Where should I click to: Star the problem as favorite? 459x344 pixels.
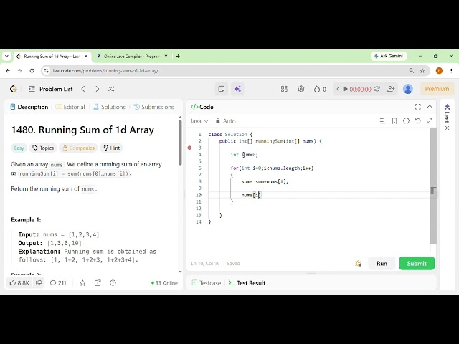[x=82, y=283]
